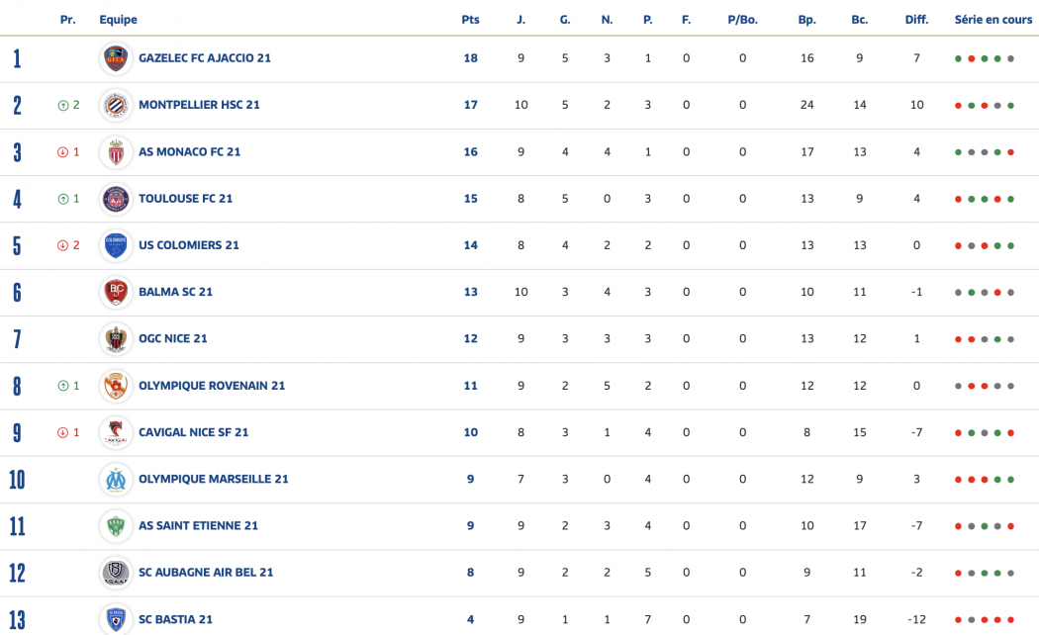Select the SC AUBAGNE AIR BEL 21 link
The height and width of the screenshot is (635, 1039).
(206, 573)
